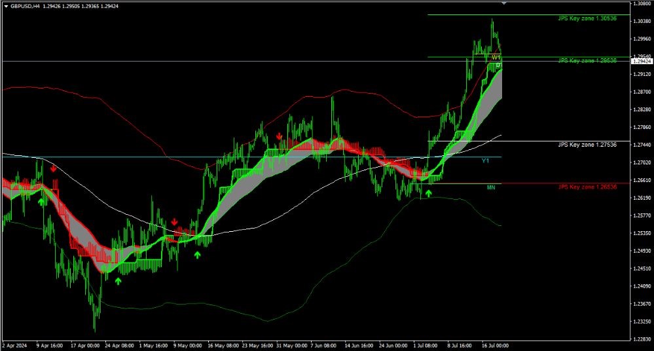The width and height of the screenshot is (654, 351).
Task: Click the 1.23670 price axis label
Action: click(x=642, y=303)
